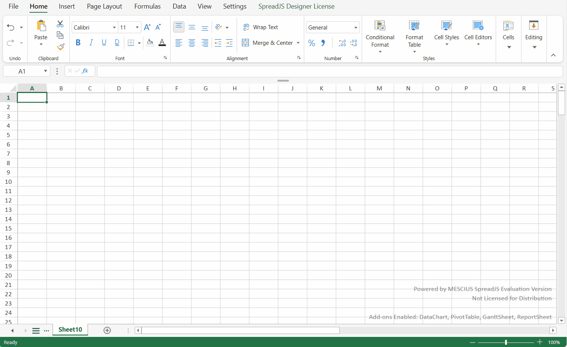Toggle Align Left for cell text
The width and height of the screenshot is (567, 347).
(x=179, y=43)
